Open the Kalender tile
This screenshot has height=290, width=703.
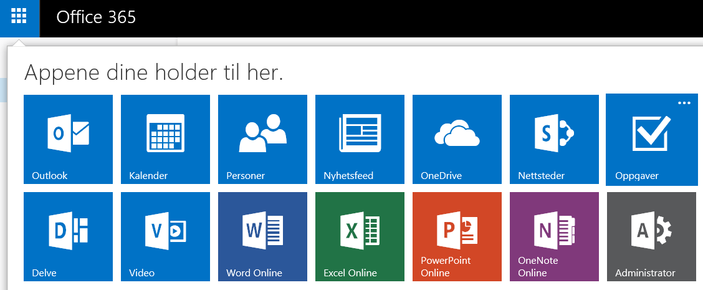pyautogui.click(x=165, y=139)
